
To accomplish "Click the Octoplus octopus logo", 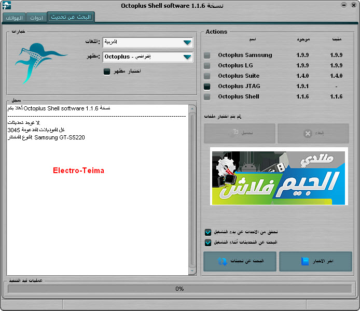I will click(x=41, y=63).
